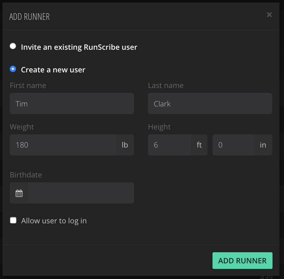Click the First name label
The image size is (284, 279).
28,86
